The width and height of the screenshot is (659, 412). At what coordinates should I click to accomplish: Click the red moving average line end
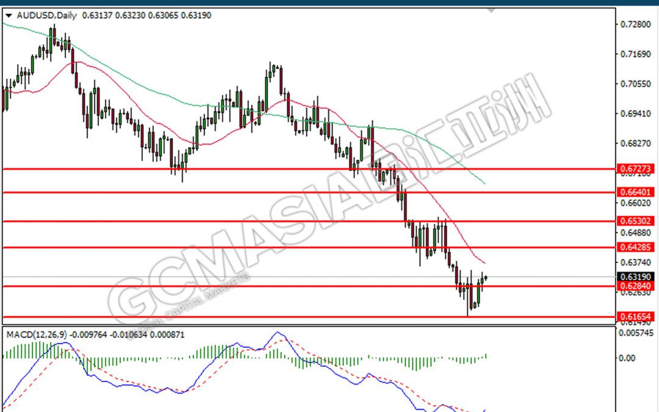tap(484, 262)
